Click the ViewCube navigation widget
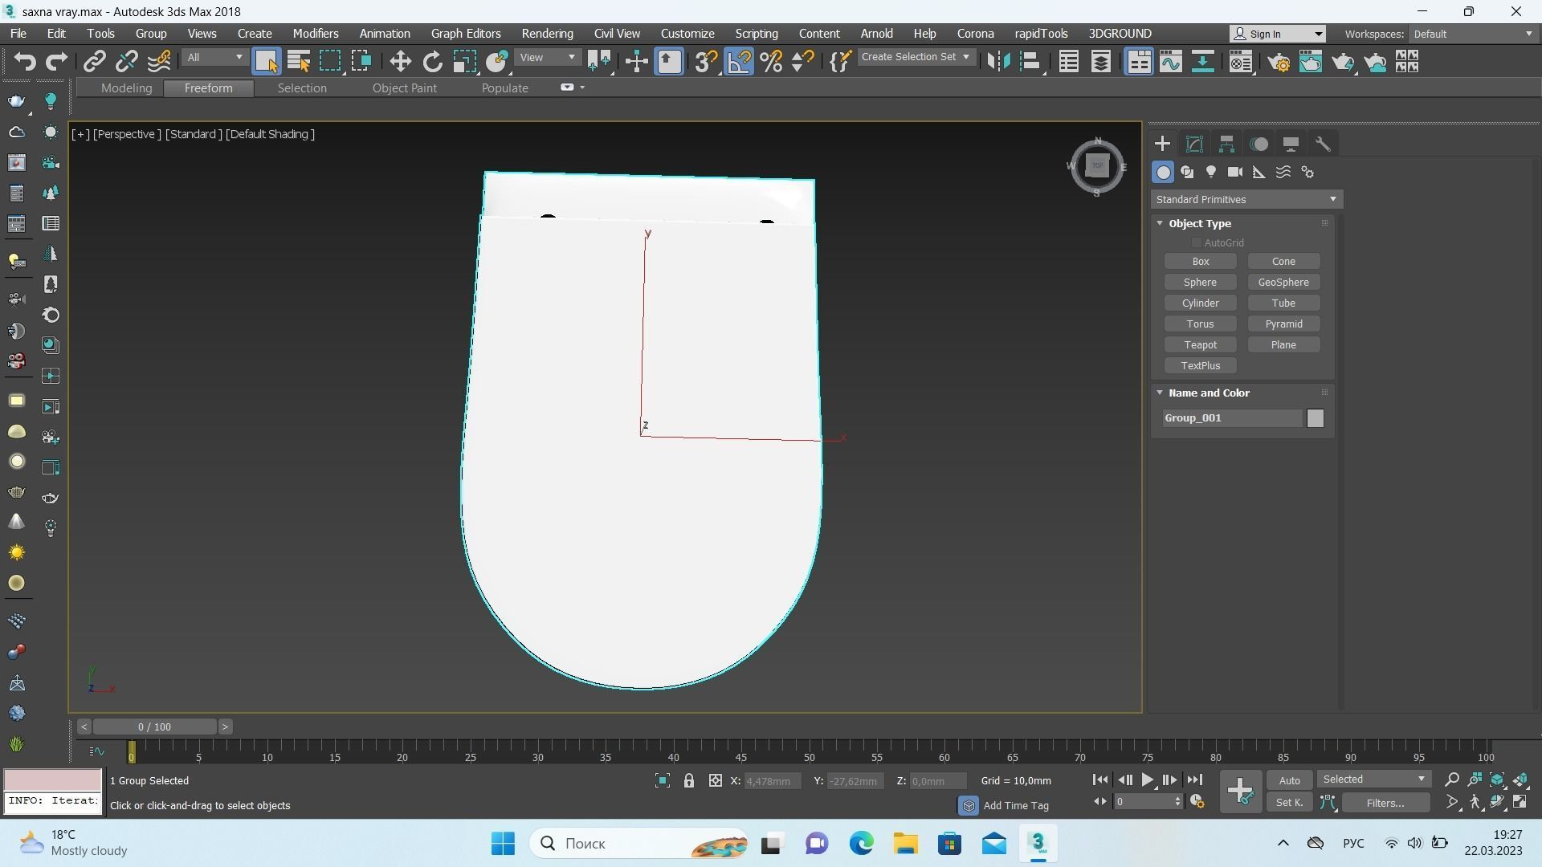This screenshot has width=1542, height=867. (x=1097, y=167)
